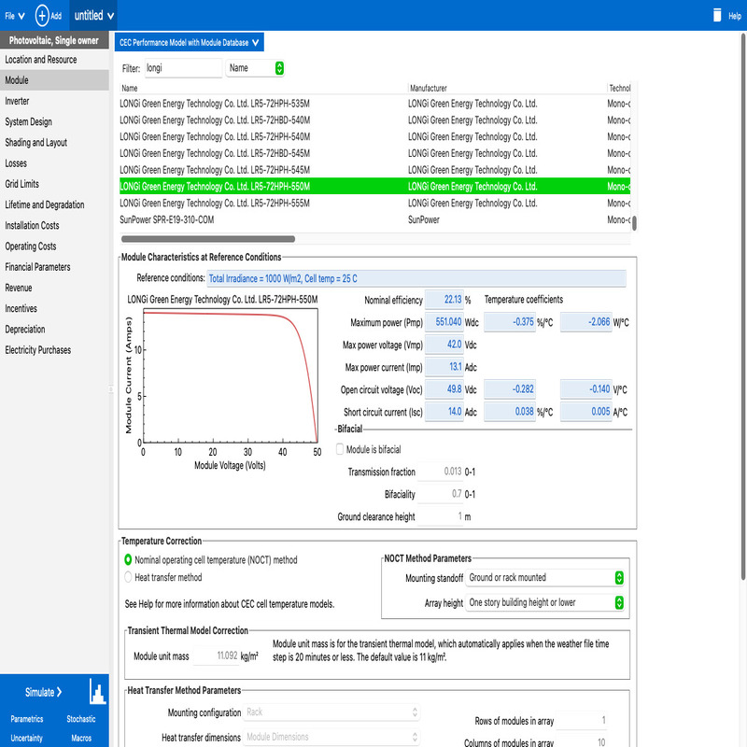Click the Max power voltage value 42.0
This screenshot has width=747, height=747.
(444, 345)
